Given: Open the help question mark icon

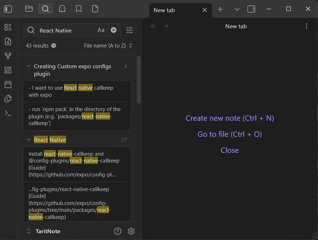Looking at the screenshot, I should point(118,231).
